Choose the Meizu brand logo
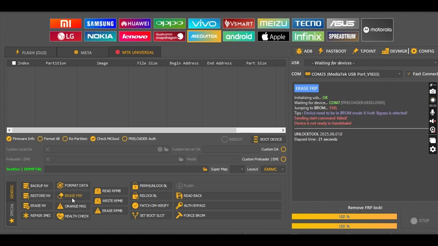Screen dimensions: 438x246 (x=273, y=24)
